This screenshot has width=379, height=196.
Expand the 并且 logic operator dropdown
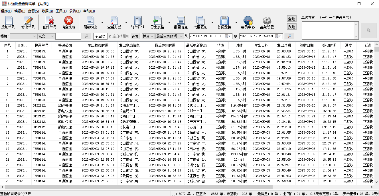click(148, 36)
